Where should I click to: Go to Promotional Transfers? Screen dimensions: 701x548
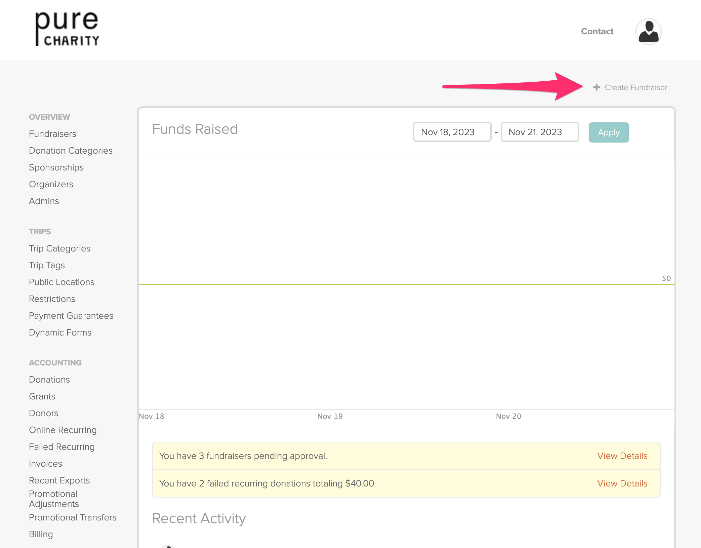click(x=73, y=517)
